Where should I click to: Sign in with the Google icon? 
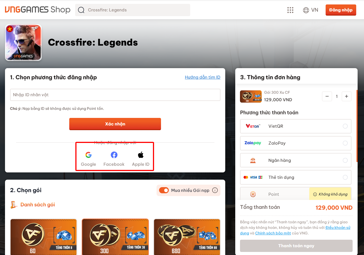point(88,155)
